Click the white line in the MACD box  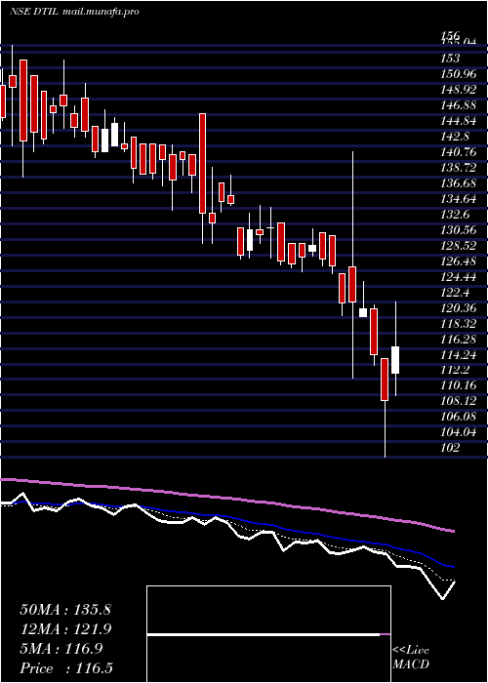[264, 635]
